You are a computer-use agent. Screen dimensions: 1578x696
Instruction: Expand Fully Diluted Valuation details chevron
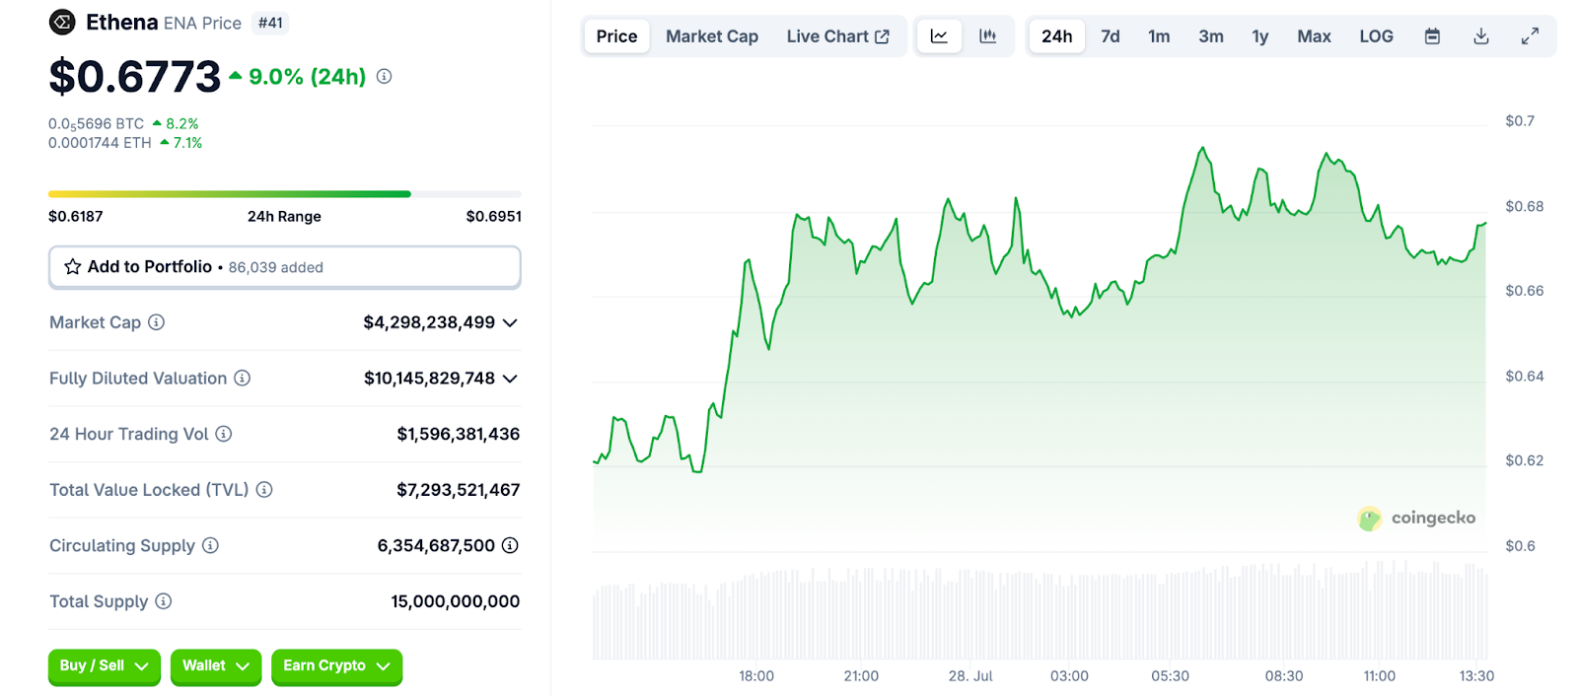pyautogui.click(x=510, y=379)
